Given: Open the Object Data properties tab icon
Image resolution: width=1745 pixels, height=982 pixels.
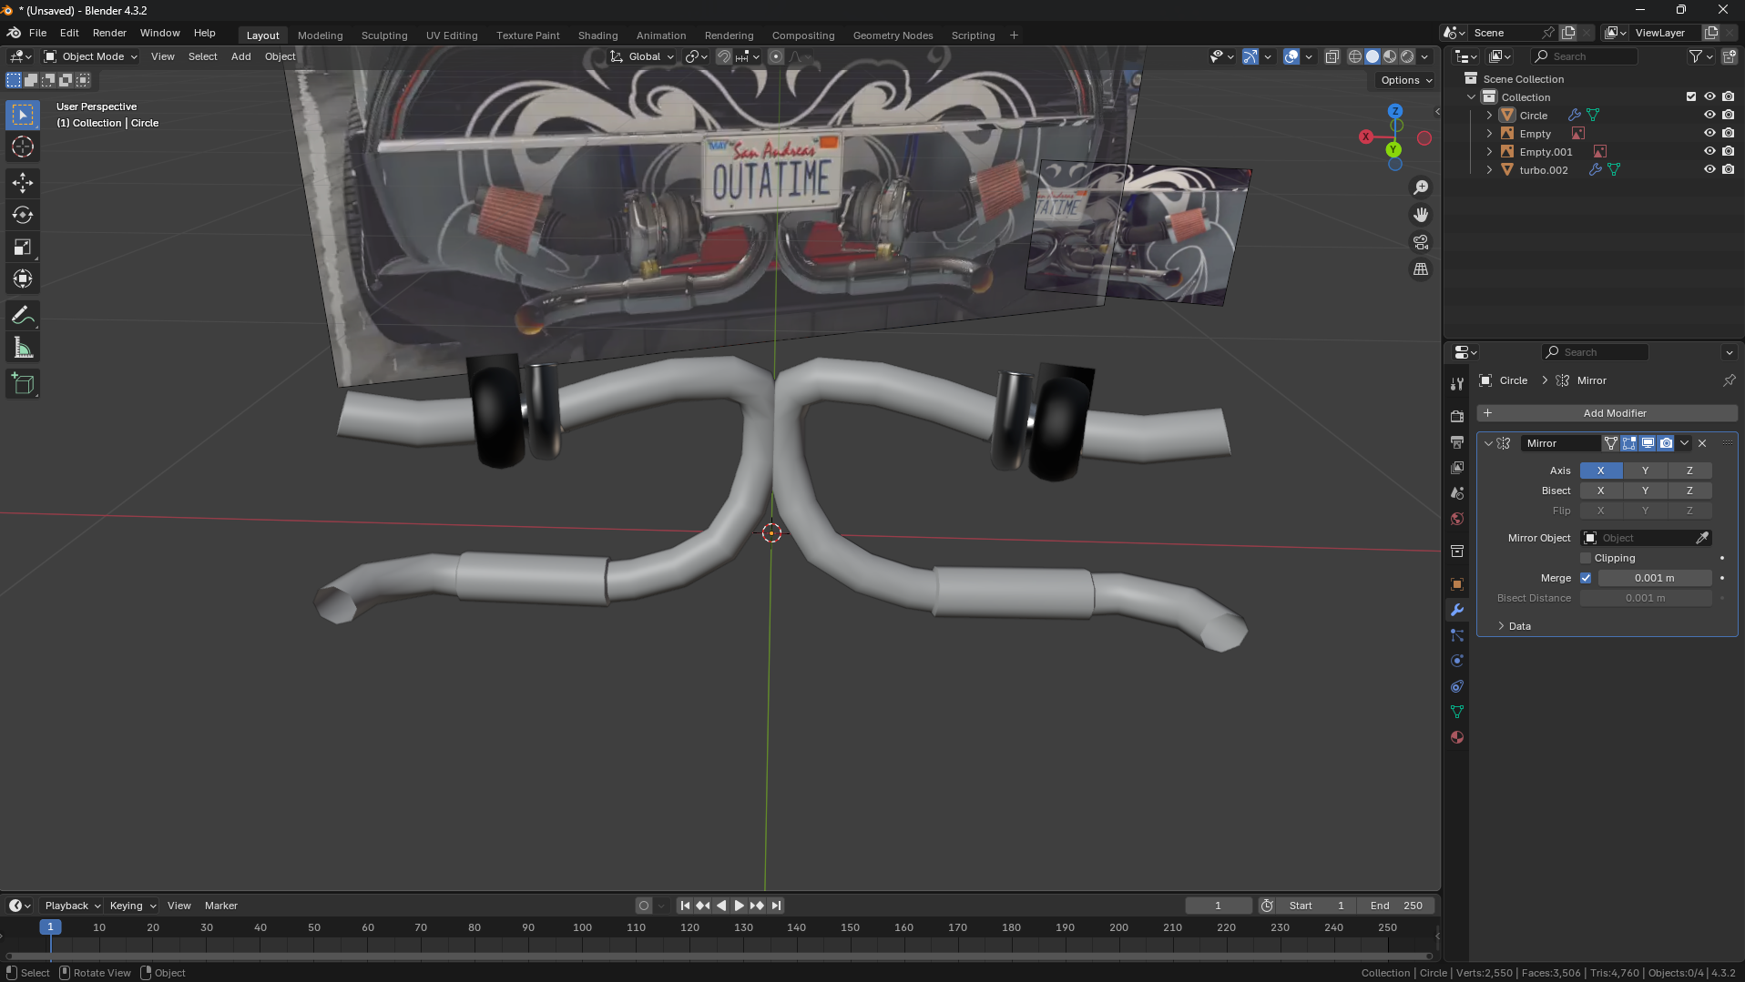Looking at the screenshot, I should [x=1457, y=712].
